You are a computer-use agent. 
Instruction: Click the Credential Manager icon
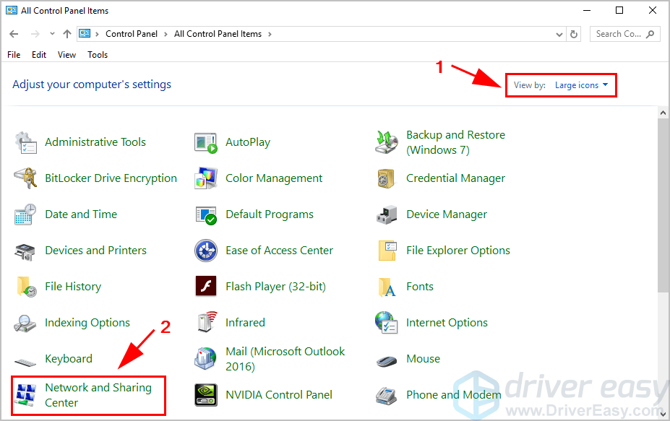coord(387,178)
